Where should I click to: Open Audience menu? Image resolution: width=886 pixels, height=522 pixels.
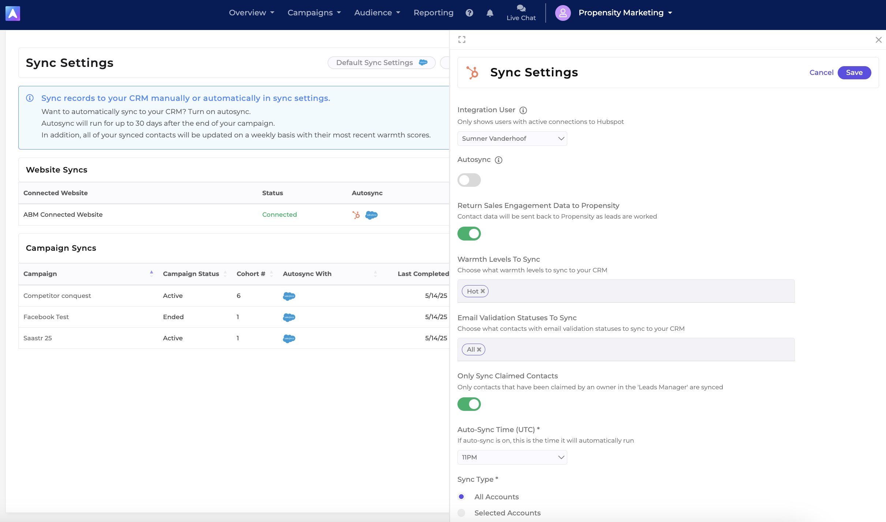(377, 13)
